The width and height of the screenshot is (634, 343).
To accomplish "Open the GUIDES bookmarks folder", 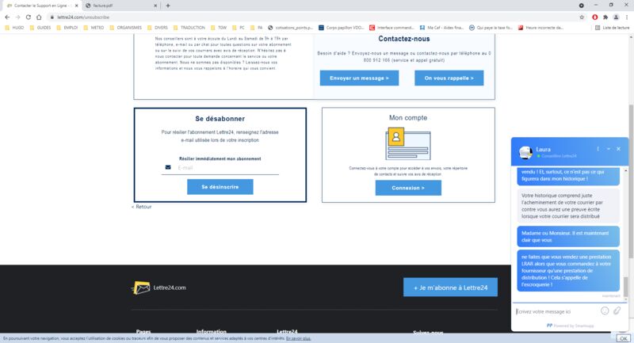I will pyautogui.click(x=40, y=28).
